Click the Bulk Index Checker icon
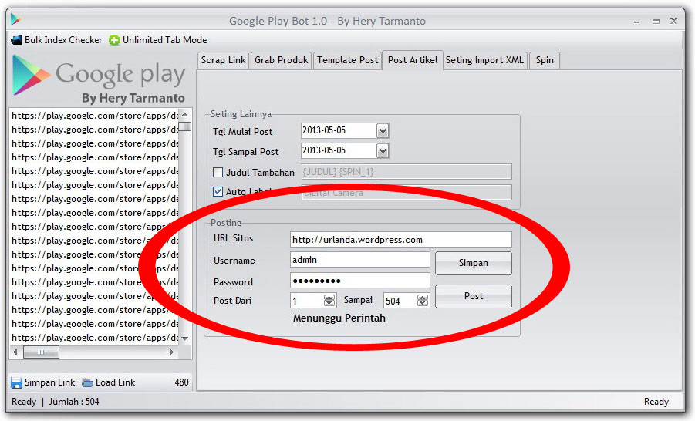This screenshot has height=421, width=695. 16,40
